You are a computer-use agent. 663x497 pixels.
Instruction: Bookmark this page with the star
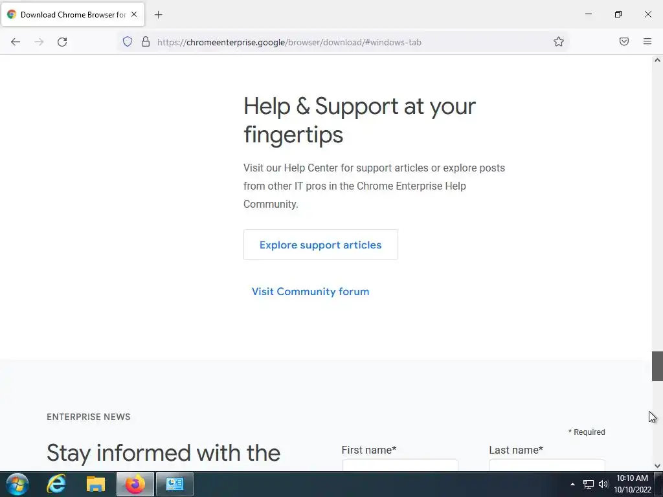pyautogui.click(x=559, y=41)
